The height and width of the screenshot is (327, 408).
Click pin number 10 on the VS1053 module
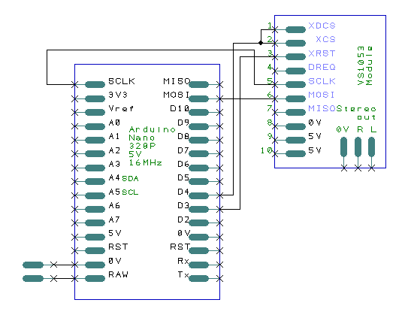pyautogui.click(x=267, y=150)
